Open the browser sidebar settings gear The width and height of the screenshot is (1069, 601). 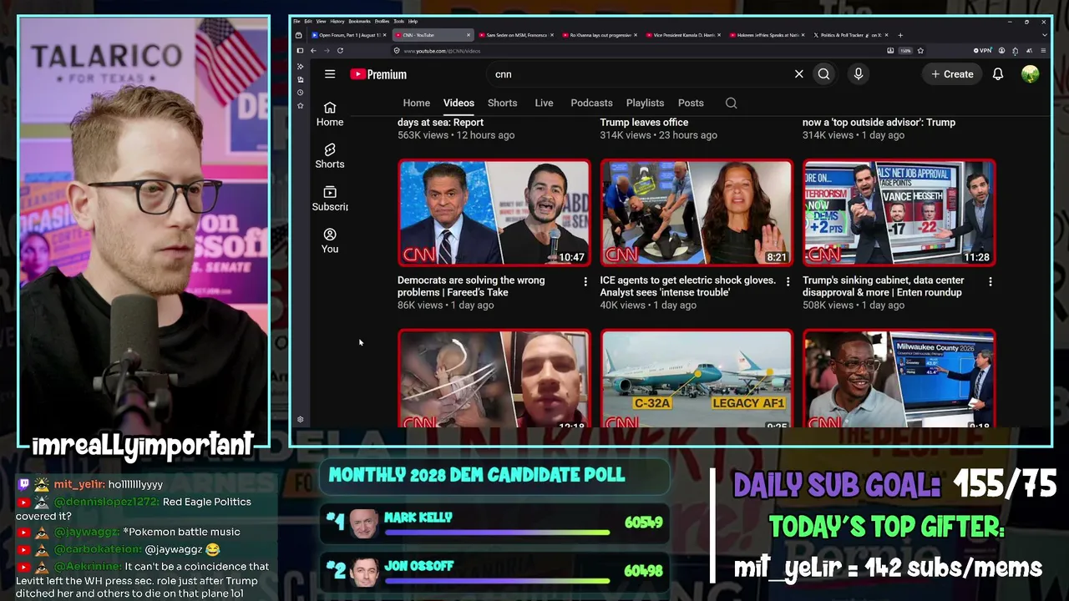click(301, 420)
